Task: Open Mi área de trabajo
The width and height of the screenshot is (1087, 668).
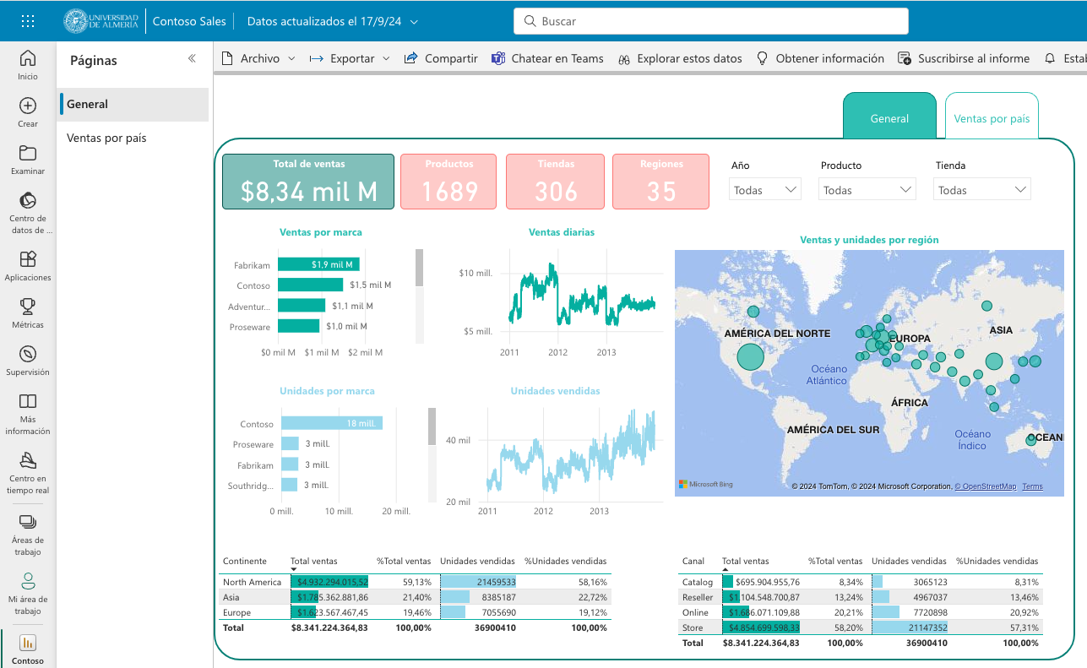Action: click(x=28, y=594)
